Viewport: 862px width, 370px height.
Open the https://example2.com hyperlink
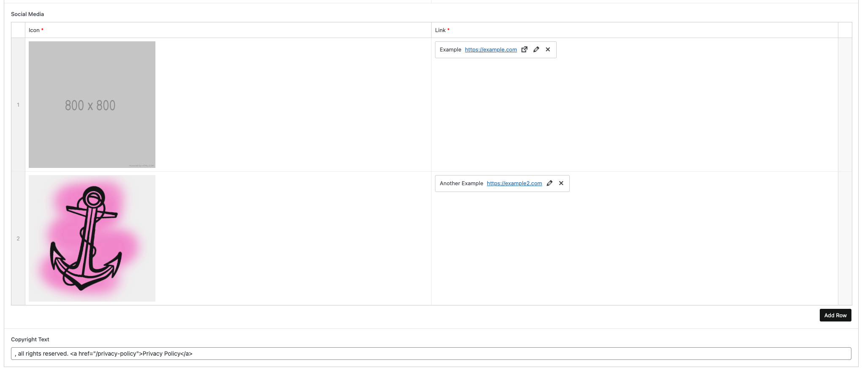(514, 184)
